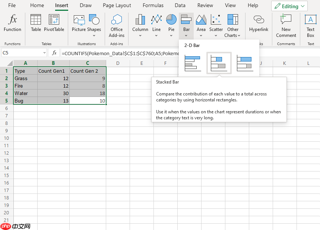This screenshot has height=230, width=320.
Task: Switch to the Formulas tab
Action: point(153,6)
